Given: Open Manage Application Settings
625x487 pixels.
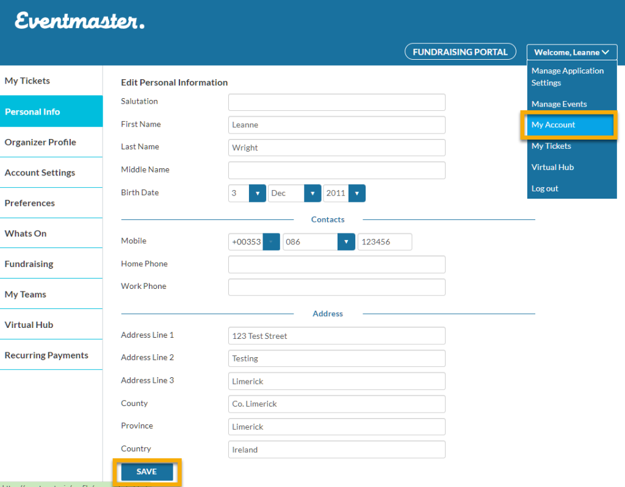Looking at the screenshot, I should click(567, 76).
